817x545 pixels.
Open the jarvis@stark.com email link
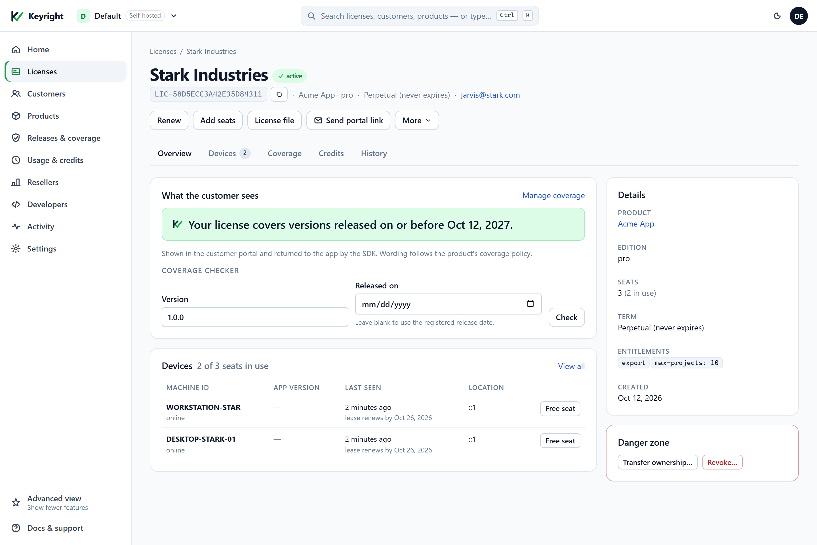490,95
